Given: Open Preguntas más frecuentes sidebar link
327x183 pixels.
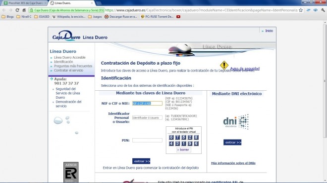Looking at the screenshot, I should pos(73,66).
